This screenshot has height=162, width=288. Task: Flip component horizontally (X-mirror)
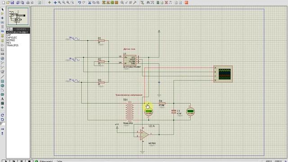[x=2, y=129]
